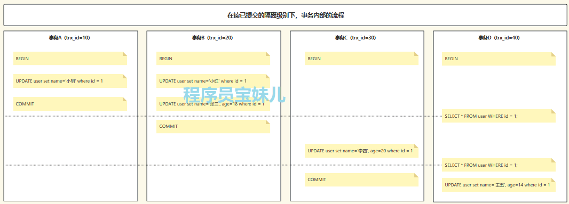This screenshot has width=569, height=204.
Task: Click the name='小红' UPDATE note
Action: coord(213,81)
